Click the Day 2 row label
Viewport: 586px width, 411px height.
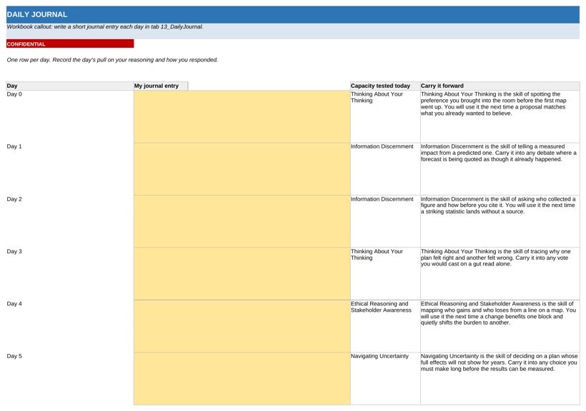pos(14,199)
